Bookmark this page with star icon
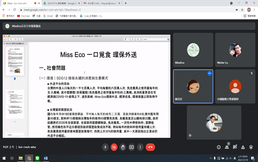 tap(242, 10)
